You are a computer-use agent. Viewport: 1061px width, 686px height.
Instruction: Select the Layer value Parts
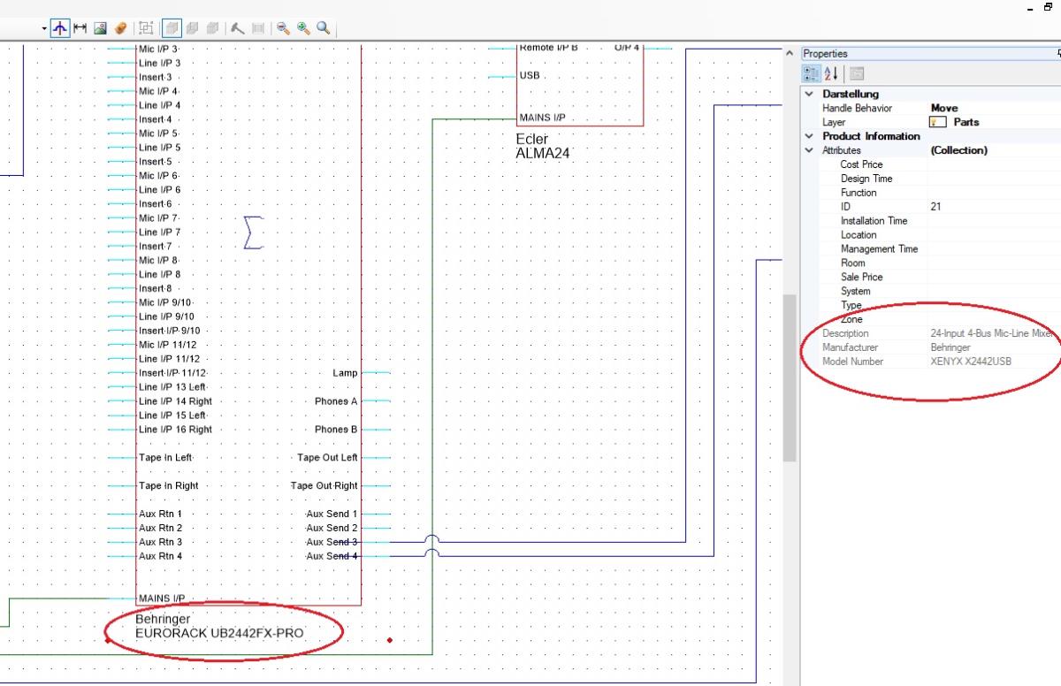pyautogui.click(x=966, y=122)
